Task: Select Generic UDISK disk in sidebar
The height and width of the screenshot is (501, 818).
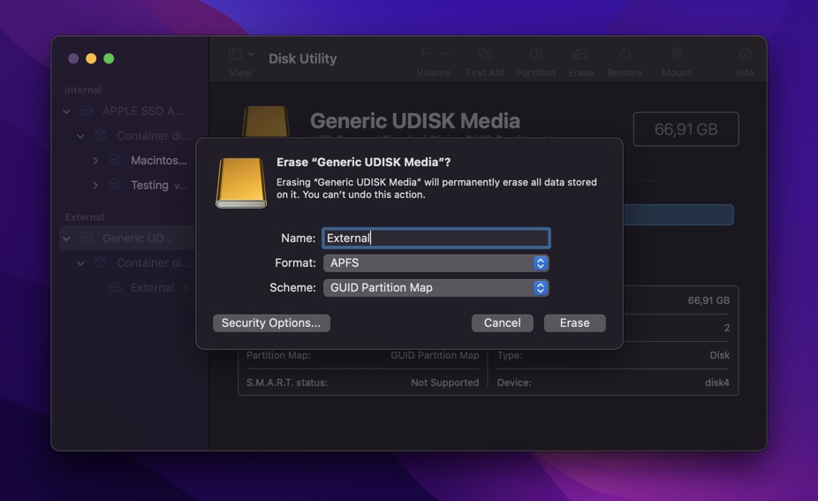Action: pos(138,239)
